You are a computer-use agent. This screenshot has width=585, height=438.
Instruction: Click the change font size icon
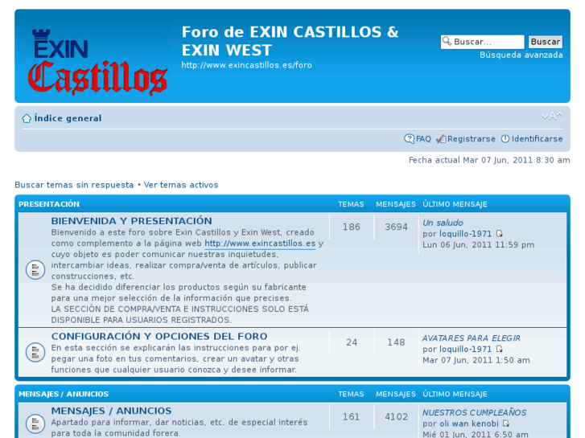(x=552, y=116)
